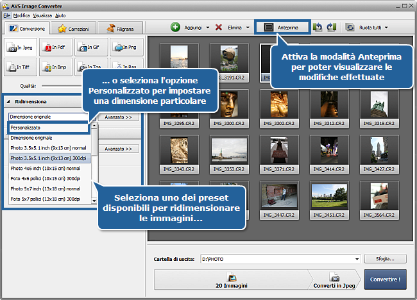Collapse the Ridimensiona section

click(9, 102)
